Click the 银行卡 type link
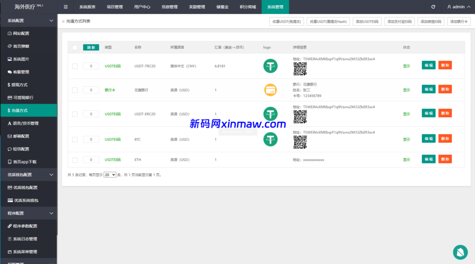Viewport: 475px width, 264px height. tap(109, 90)
